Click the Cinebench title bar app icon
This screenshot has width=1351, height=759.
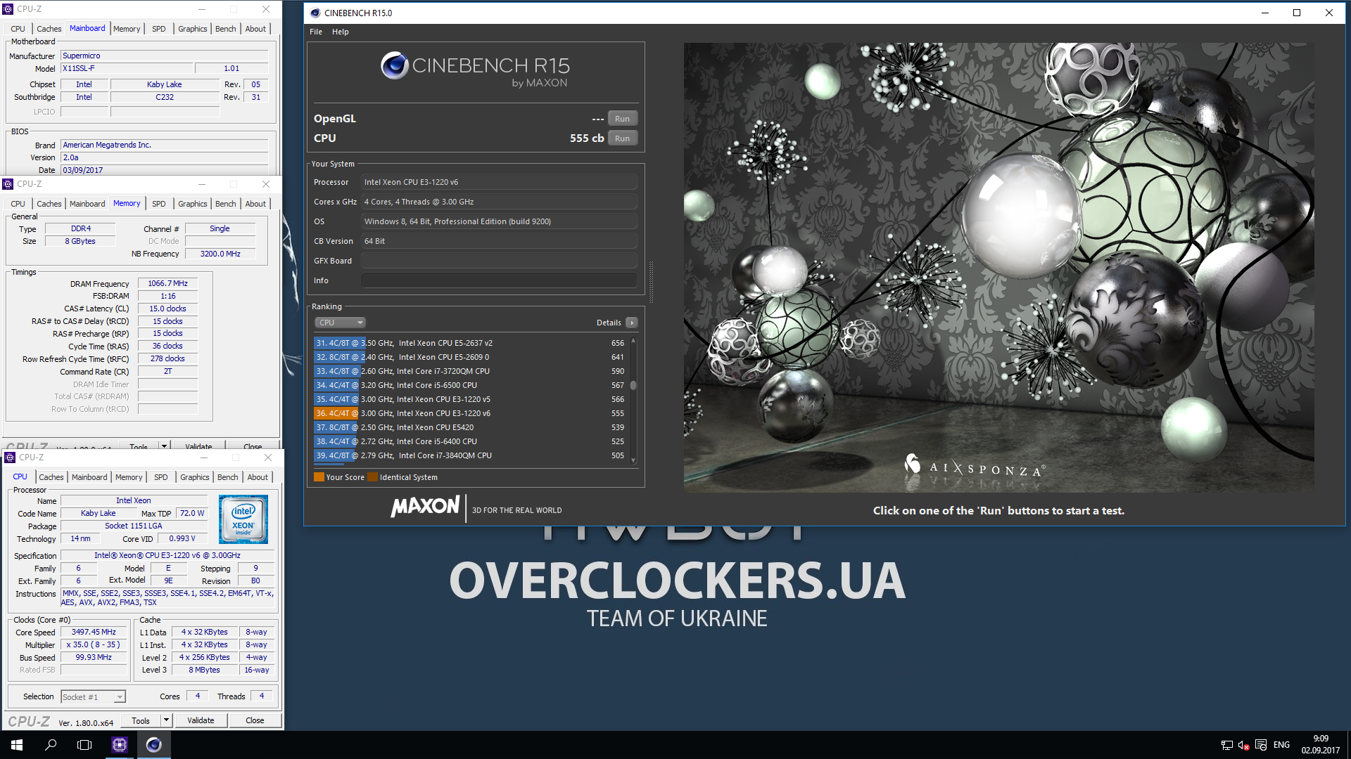coord(315,13)
